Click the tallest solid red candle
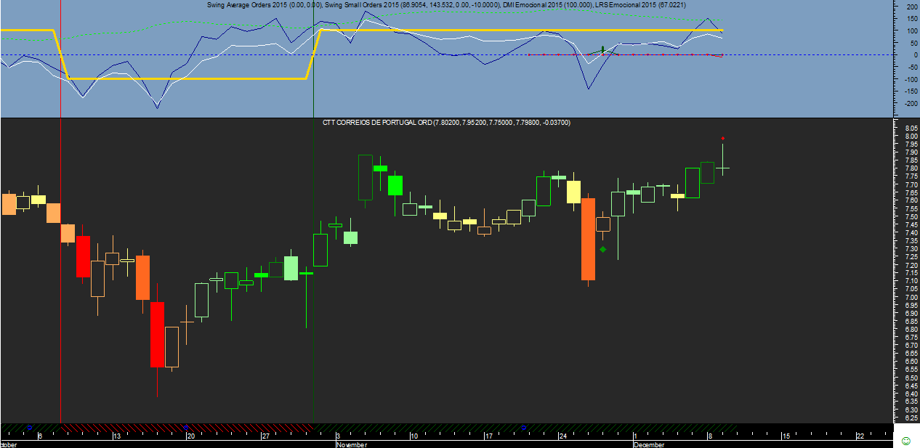Viewport: 920px width, 448px height. 157,335
